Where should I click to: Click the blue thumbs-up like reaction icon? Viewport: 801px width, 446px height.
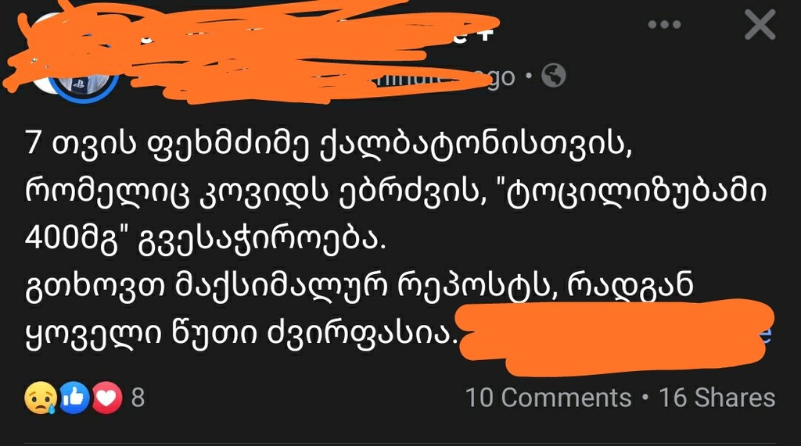[74, 398]
